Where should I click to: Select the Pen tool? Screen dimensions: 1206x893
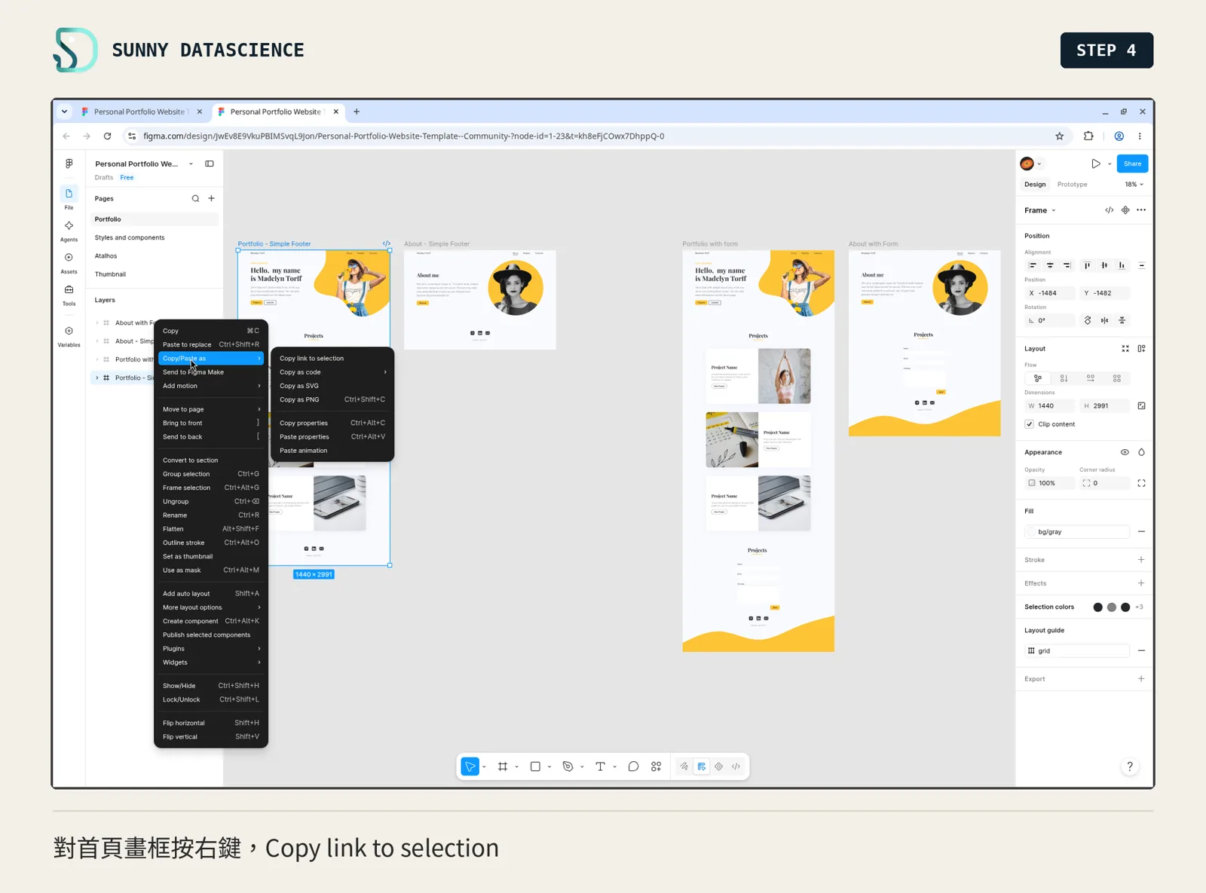pyautogui.click(x=568, y=766)
